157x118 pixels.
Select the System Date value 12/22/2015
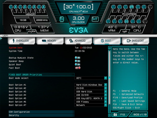(x=86, y=48)
